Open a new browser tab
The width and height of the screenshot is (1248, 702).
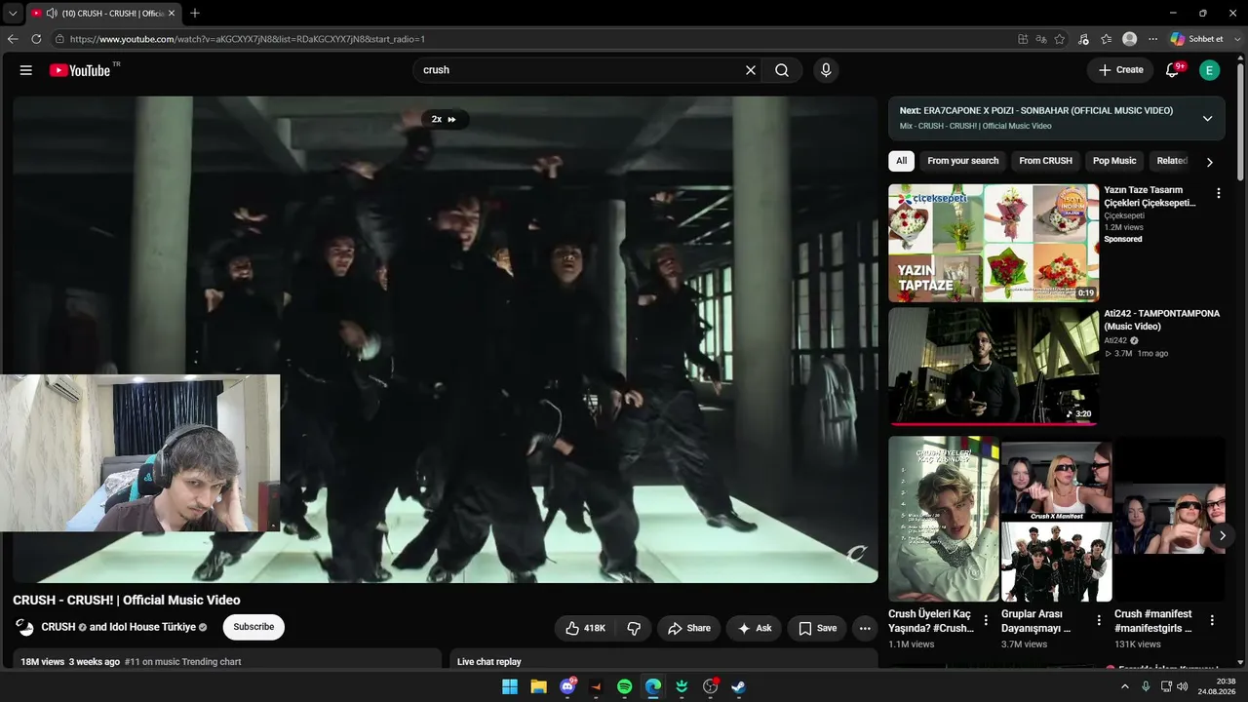[x=195, y=13]
